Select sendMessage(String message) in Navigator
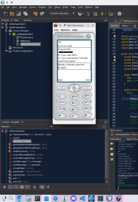The width and height of the screenshot is (138, 202). [x=27, y=161]
